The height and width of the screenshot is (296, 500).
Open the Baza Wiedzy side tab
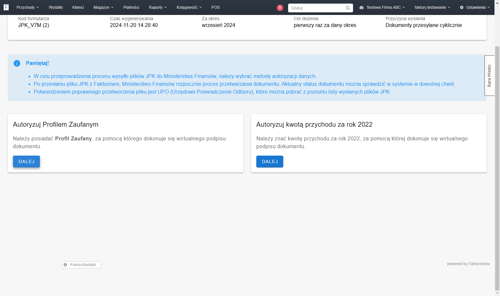489,75
